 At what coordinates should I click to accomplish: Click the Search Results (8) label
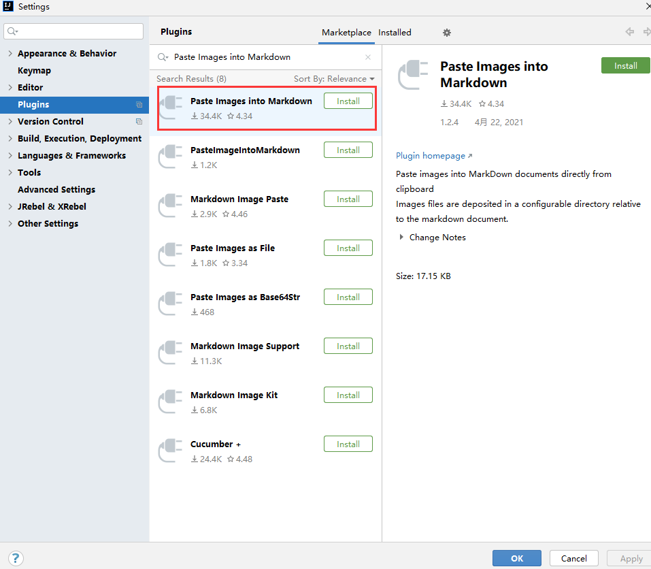(191, 79)
